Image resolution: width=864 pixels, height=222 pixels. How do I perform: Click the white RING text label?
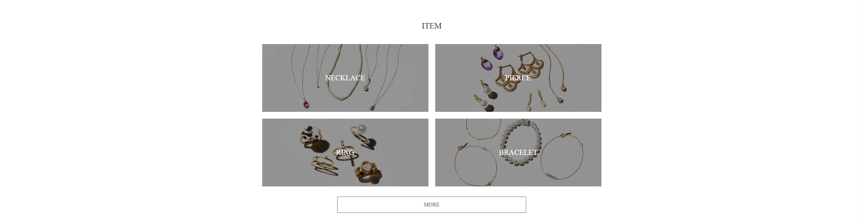click(x=345, y=152)
